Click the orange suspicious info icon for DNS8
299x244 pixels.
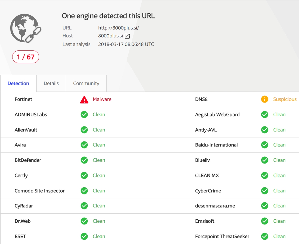(x=265, y=99)
